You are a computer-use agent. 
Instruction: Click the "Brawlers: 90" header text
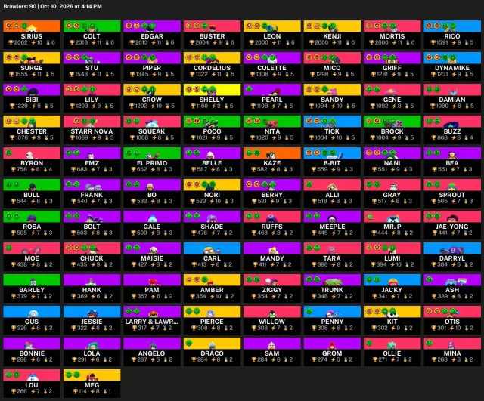20,6
